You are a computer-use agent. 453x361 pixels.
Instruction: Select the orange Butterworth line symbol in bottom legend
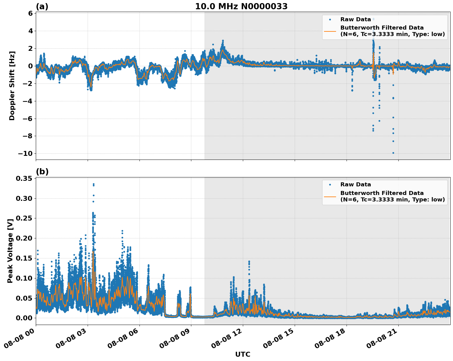[331, 196]
